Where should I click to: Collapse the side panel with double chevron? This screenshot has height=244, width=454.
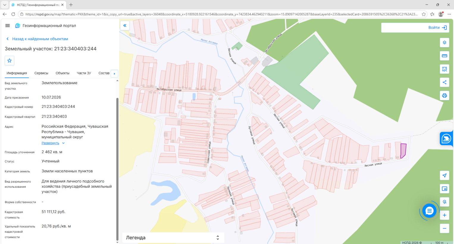pos(125,26)
